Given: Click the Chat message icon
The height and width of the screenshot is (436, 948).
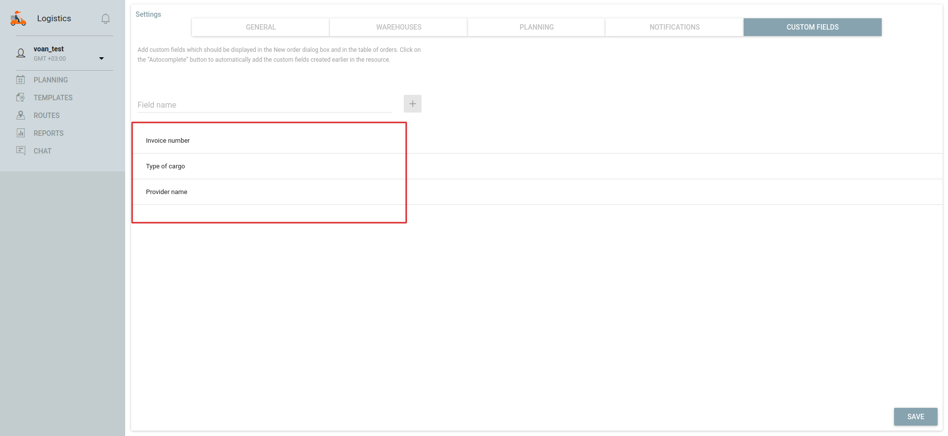Looking at the screenshot, I should click(21, 151).
